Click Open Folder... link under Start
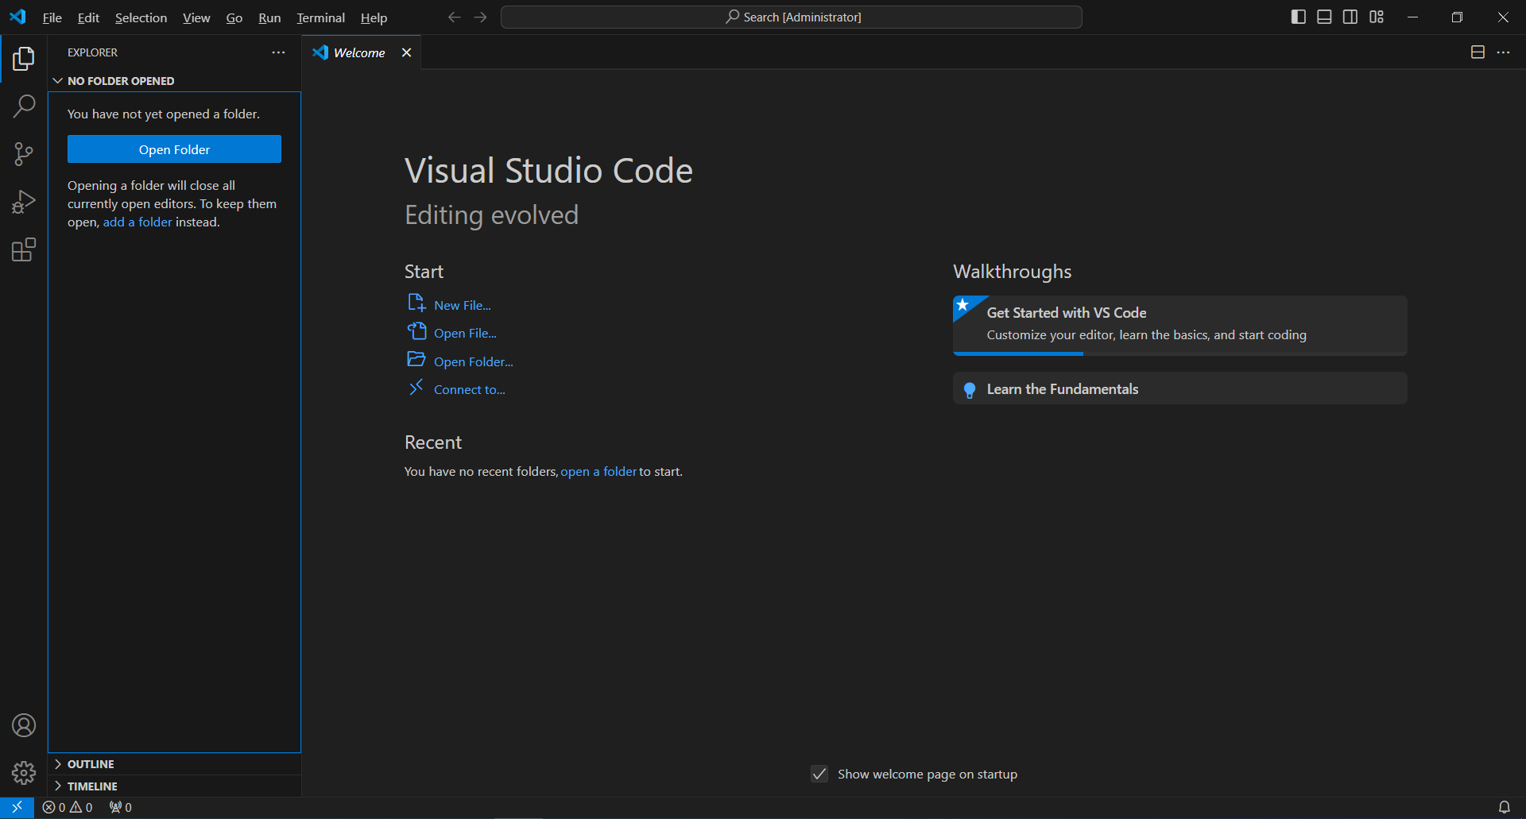The image size is (1526, 819). click(x=474, y=361)
